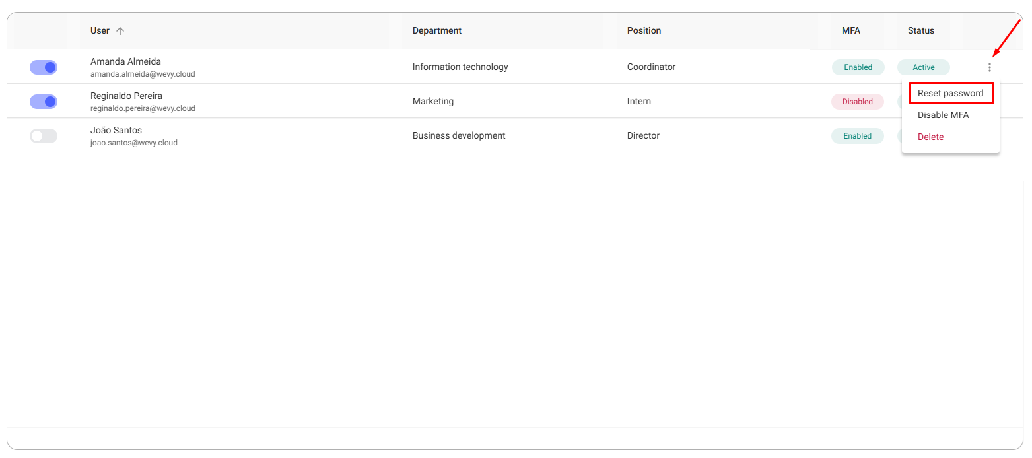Choose Reset password from the menu
Image resolution: width=1032 pixels, height=458 pixels.
point(951,93)
